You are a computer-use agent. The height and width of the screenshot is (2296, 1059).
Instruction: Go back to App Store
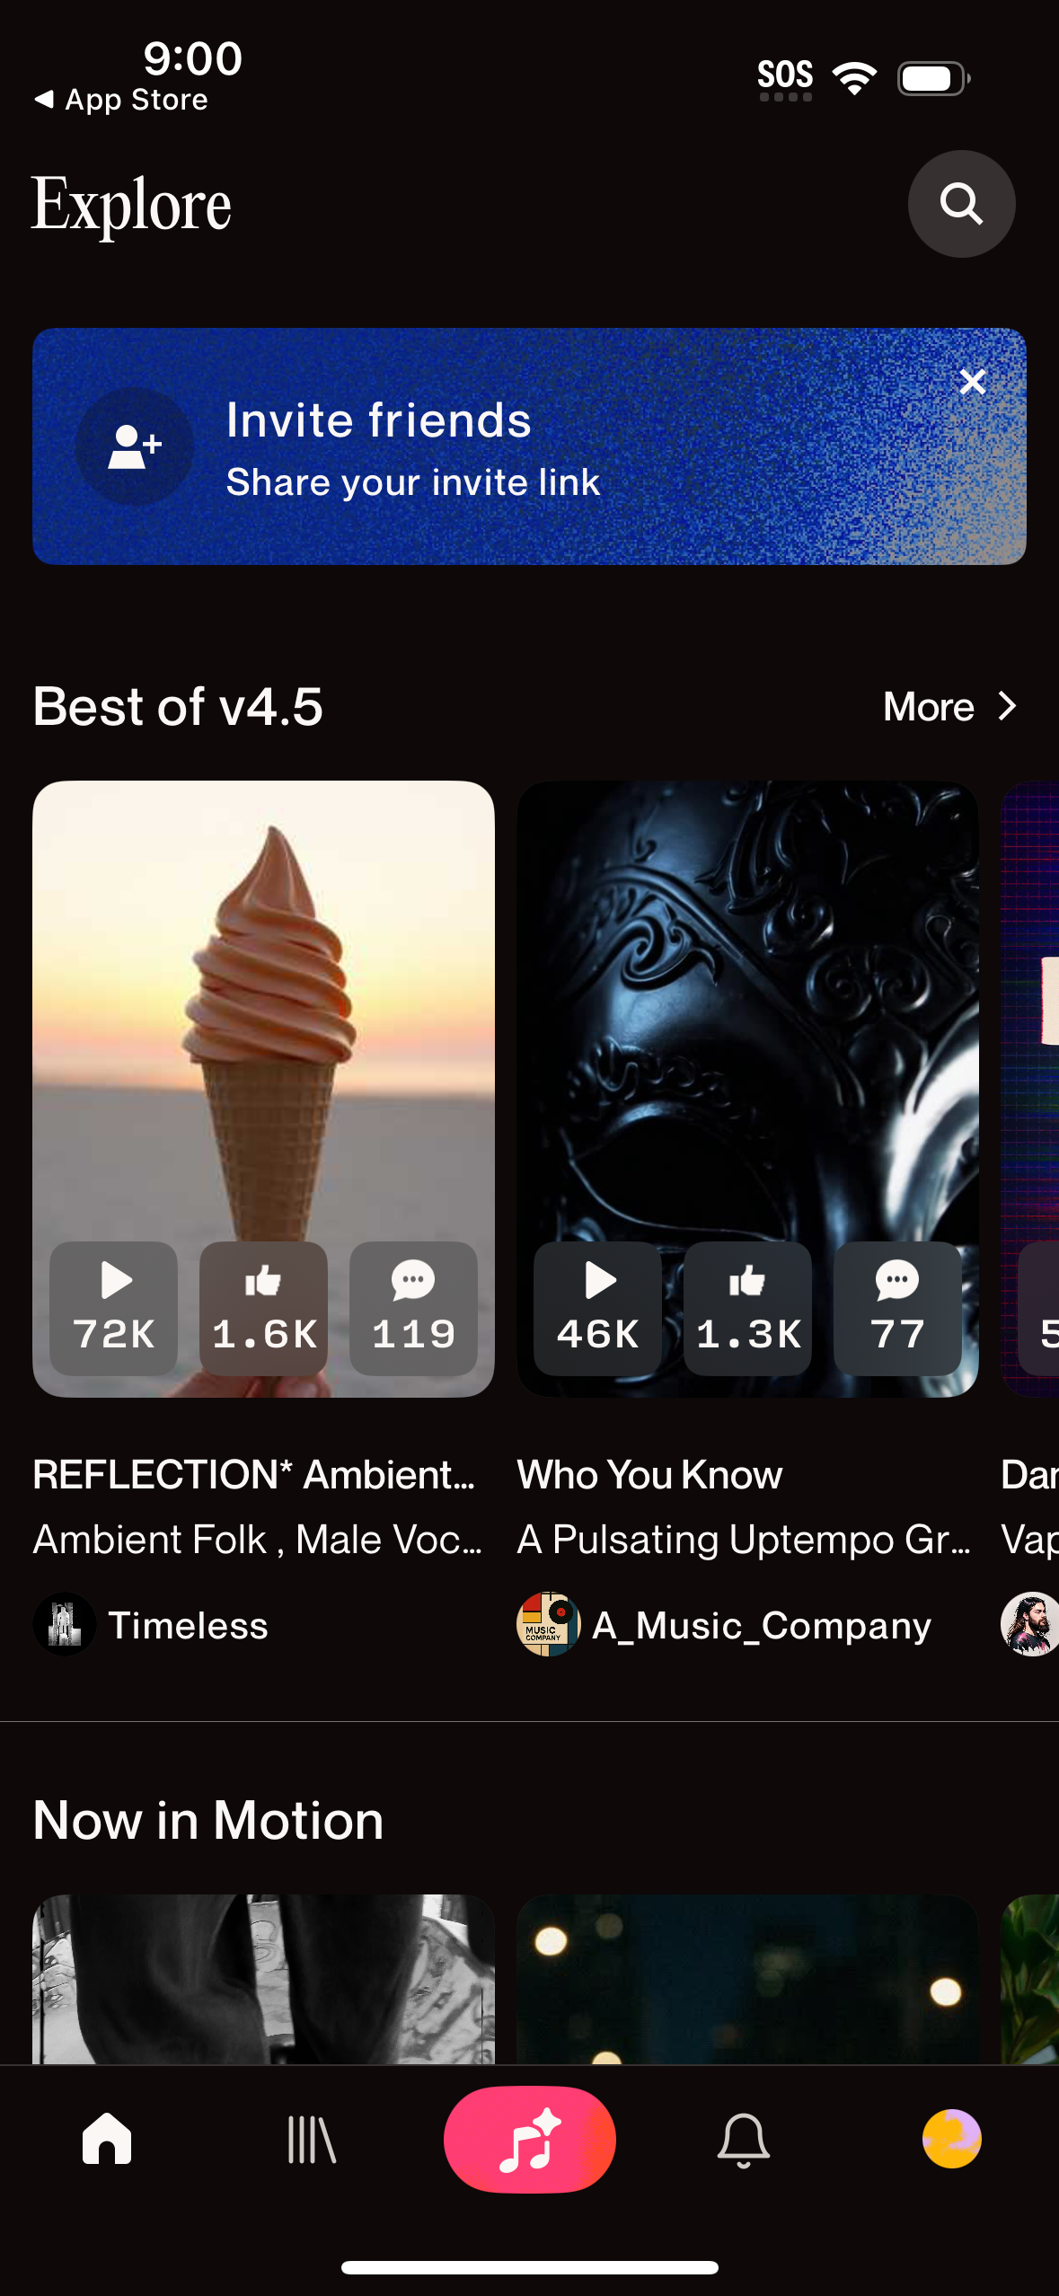[120, 99]
